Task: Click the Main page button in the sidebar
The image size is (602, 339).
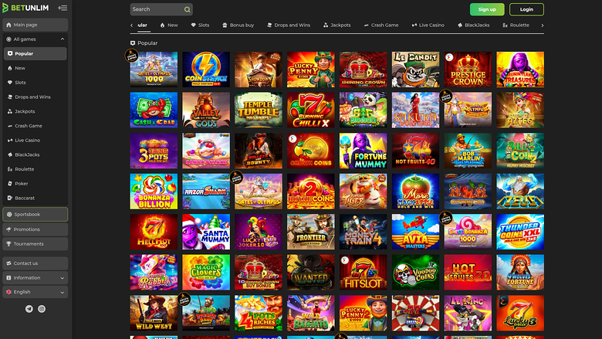Action: click(36, 25)
